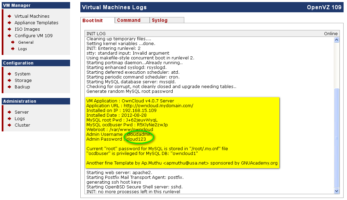The height and width of the screenshot is (200, 347).
Task: Click the 'VM Application : OwnCloud v4.0.7 Server' line
Action: tap(130, 101)
